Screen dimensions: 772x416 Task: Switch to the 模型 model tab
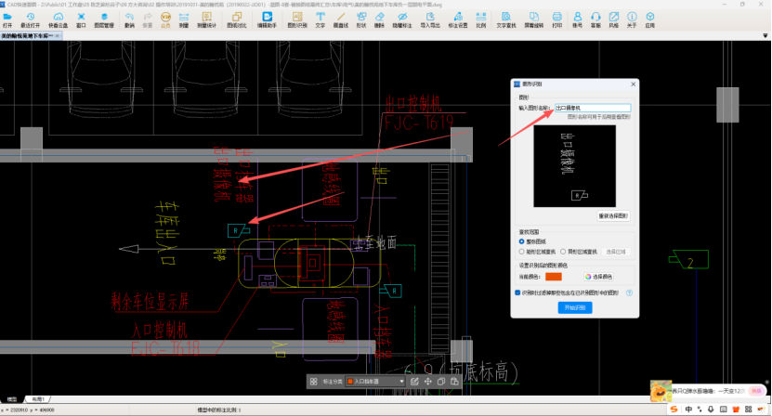[12, 398]
